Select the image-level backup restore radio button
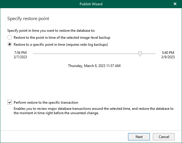Viewport: 182px width, 143px height. [x=10, y=38]
